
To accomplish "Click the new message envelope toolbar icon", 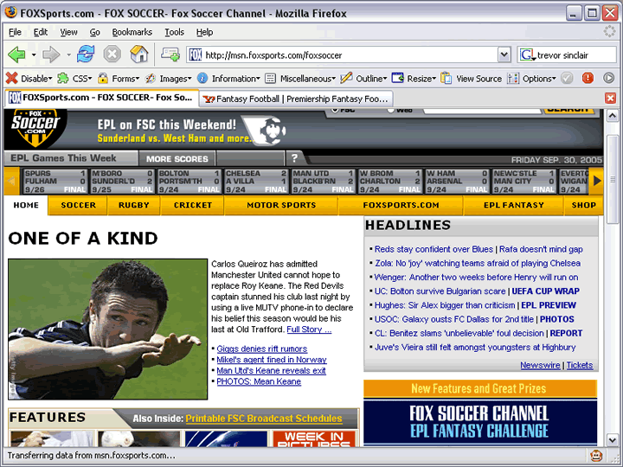I will click(x=170, y=54).
